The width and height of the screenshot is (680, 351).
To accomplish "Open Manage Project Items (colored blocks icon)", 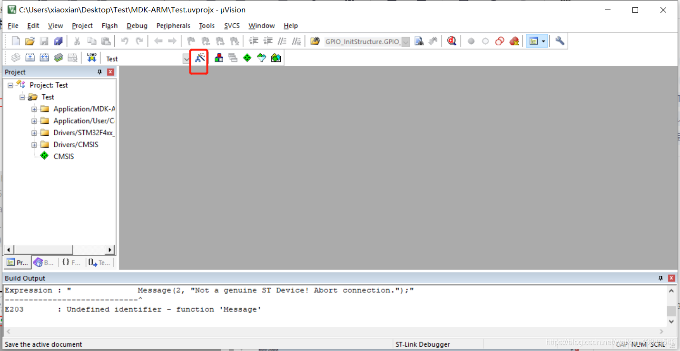I will [x=219, y=58].
